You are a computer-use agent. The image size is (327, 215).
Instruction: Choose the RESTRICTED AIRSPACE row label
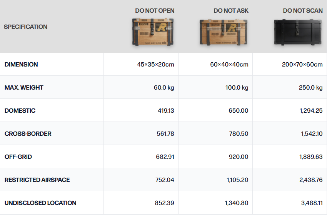point(37,180)
